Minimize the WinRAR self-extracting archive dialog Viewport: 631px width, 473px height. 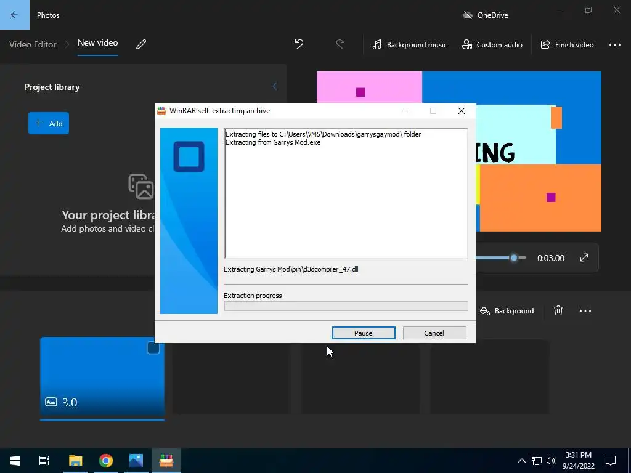pos(405,111)
